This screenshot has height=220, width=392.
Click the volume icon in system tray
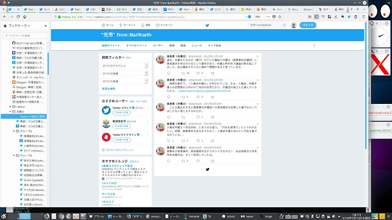point(333,216)
